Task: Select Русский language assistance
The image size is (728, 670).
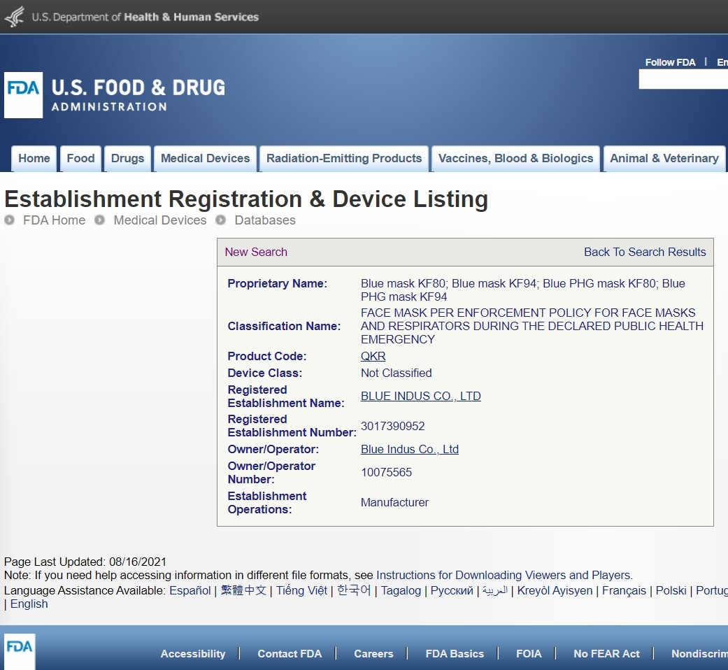Action: [452, 590]
